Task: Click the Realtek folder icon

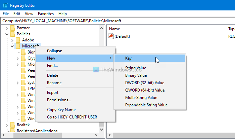Action: [x=13, y=125]
